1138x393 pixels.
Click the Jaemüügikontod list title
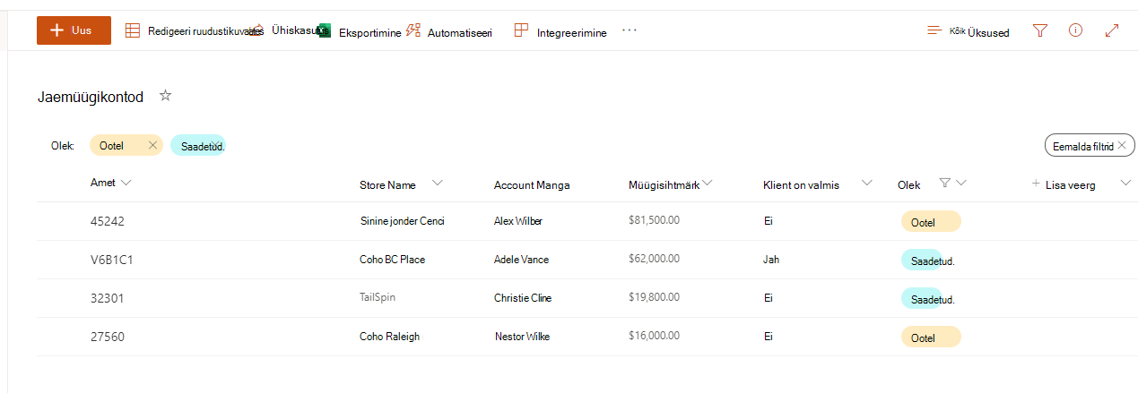coord(91,97)
